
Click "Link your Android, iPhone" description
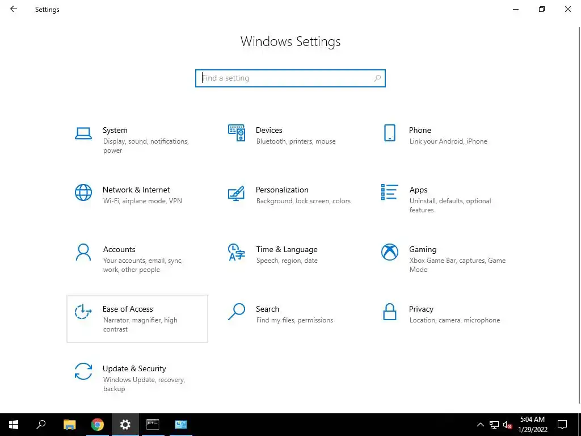[448, 141]
